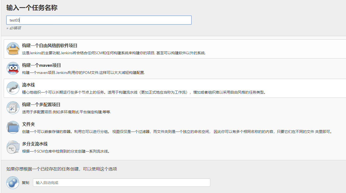346x193 pixels.
Task: Click the multi-config description mentioning 多环境测试
Action: pyautogui.click(x=66, y=112)
